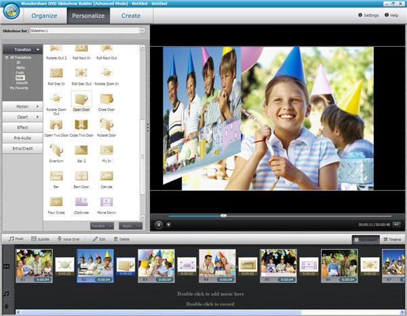407x316 pixels.
Task: Select the Rotate Zoom In transition
Action: click(106, 73)
